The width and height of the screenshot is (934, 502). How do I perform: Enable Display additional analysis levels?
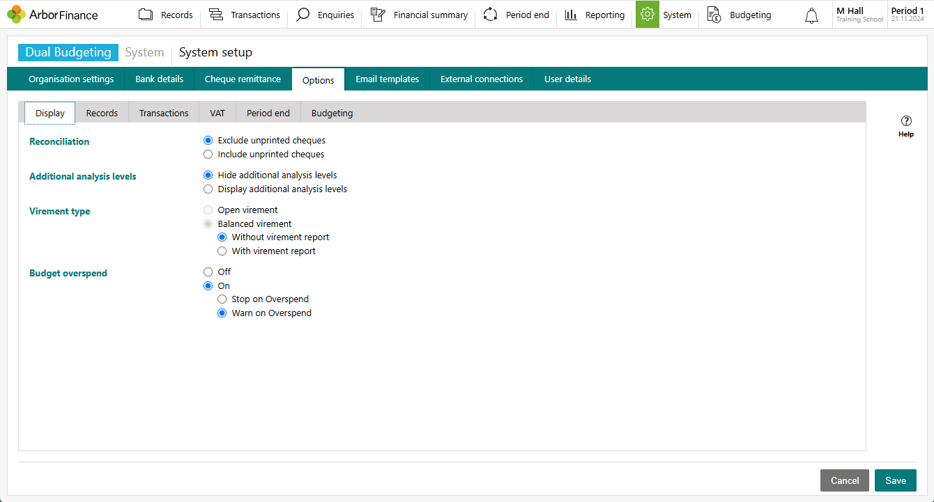tap(208, 189)
